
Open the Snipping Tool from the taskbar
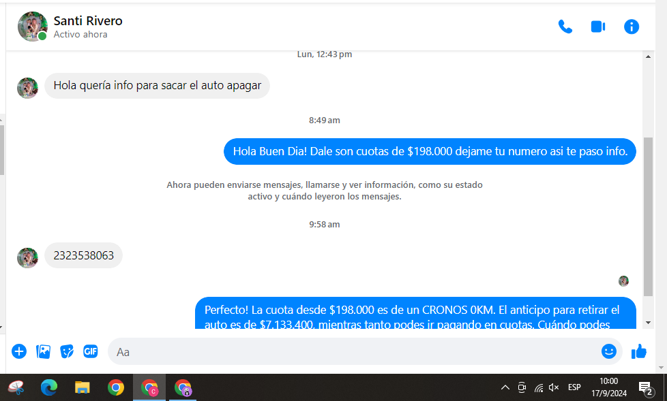tap(16, 387)
